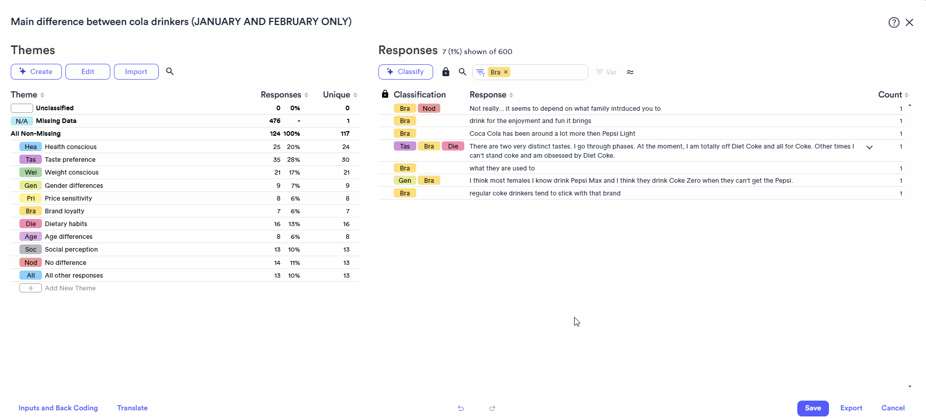
Task: Switch to the Translate view
Action: [x=132, y=408]
